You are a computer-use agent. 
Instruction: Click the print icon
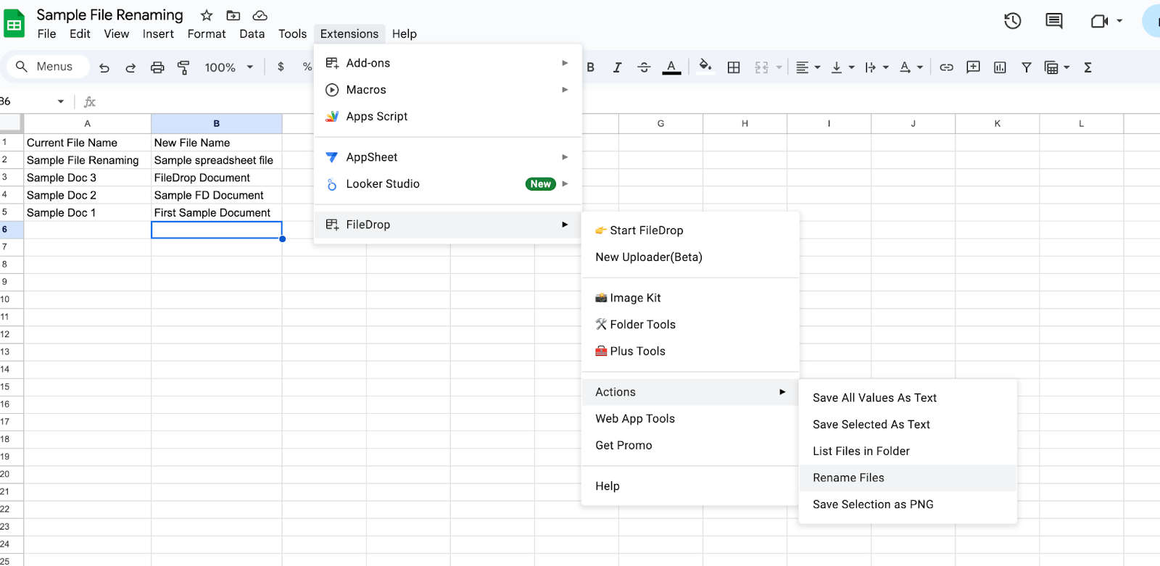click(x=157, y=67)
